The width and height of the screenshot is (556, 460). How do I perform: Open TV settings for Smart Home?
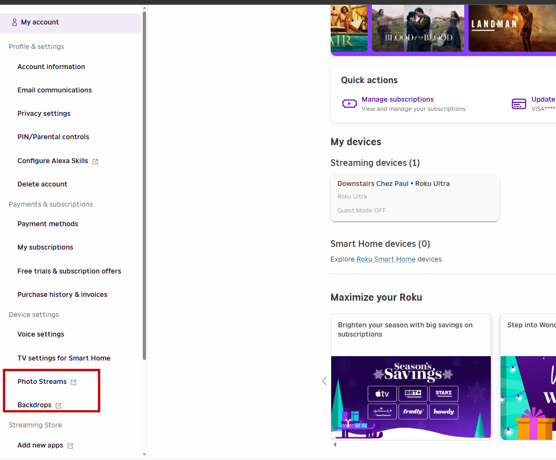[64, 358]
